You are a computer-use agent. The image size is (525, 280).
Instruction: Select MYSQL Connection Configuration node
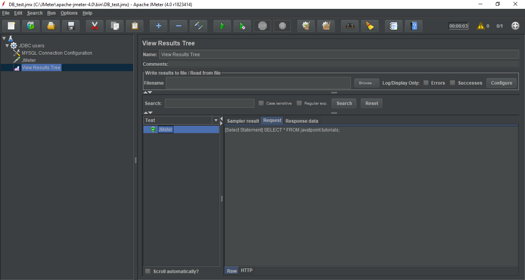point(57,53)
